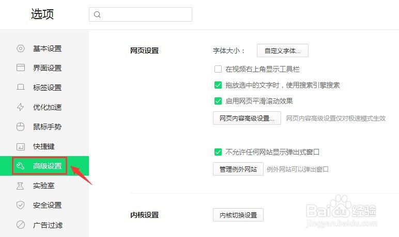Screen dimensions: 399x237
Task: Select 快捷键 in sidebar
Action: click(x=44, y=146)
